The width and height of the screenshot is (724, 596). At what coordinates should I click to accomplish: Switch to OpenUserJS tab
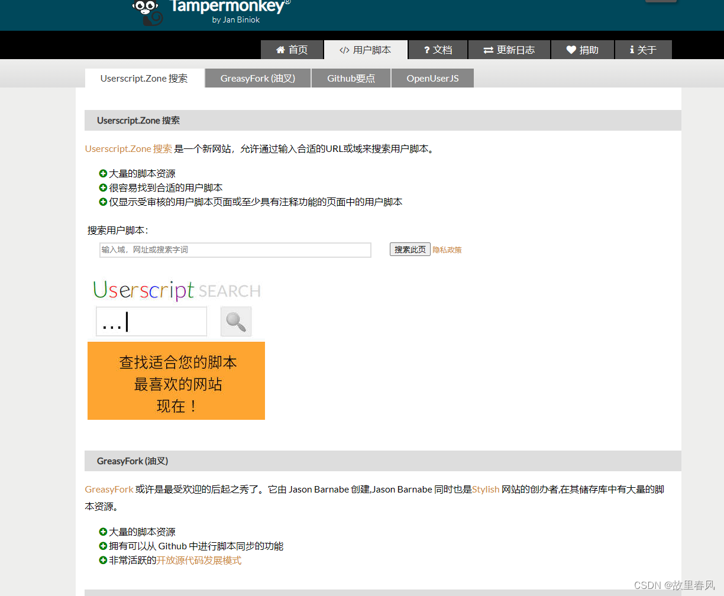point(432,78)
